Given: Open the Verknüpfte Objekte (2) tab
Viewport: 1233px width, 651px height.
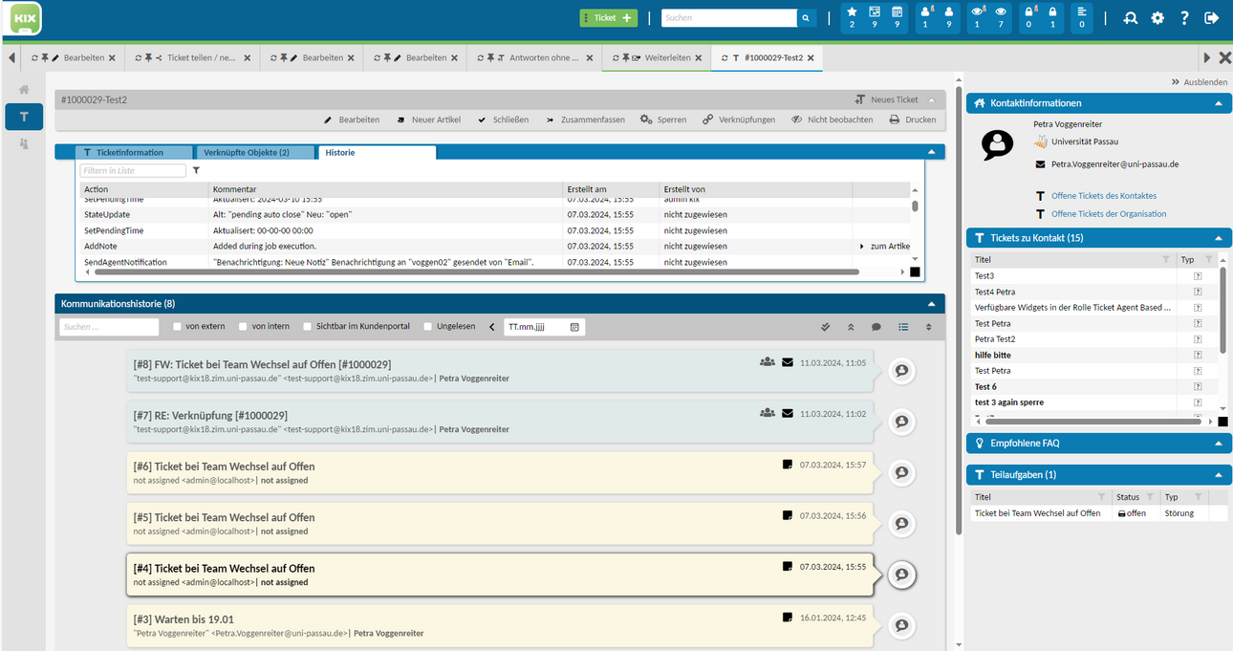Looking at the screenshot, I should (246, 152).
